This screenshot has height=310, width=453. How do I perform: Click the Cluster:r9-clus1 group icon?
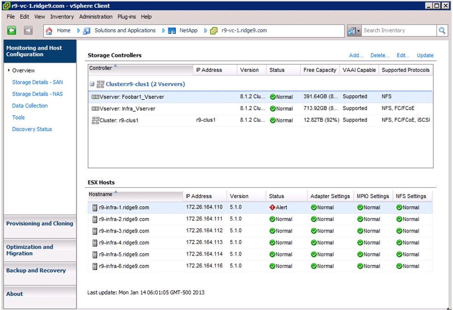tap(100, 84)
